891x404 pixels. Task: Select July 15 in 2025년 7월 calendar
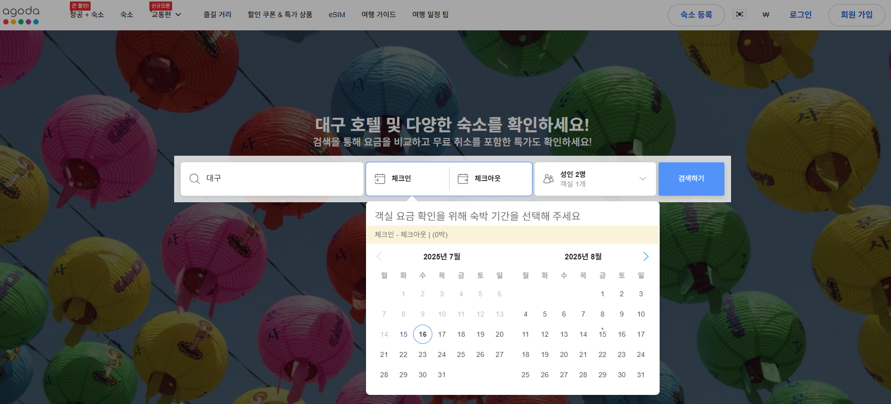403,334
